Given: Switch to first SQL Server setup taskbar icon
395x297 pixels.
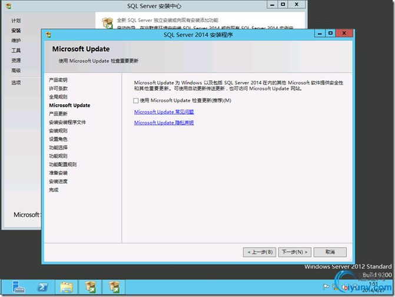Looking at the screenshot, I should [x=90, y=287].
